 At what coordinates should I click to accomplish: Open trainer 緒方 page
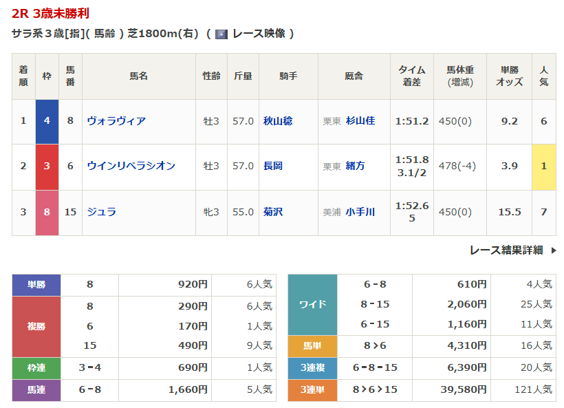click(x=356, y=166)
